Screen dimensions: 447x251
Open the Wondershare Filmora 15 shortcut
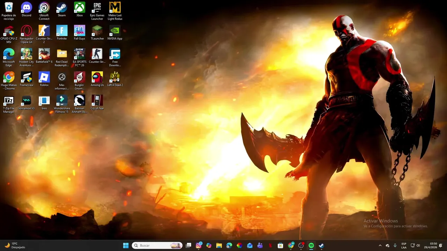coord(62,104)
